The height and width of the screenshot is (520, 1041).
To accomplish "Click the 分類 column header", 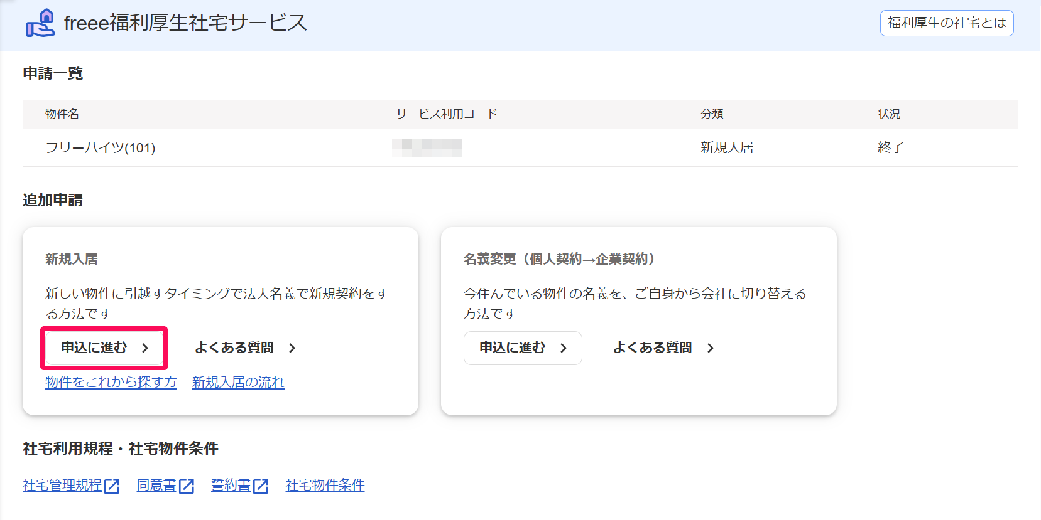I will (712, 114).
